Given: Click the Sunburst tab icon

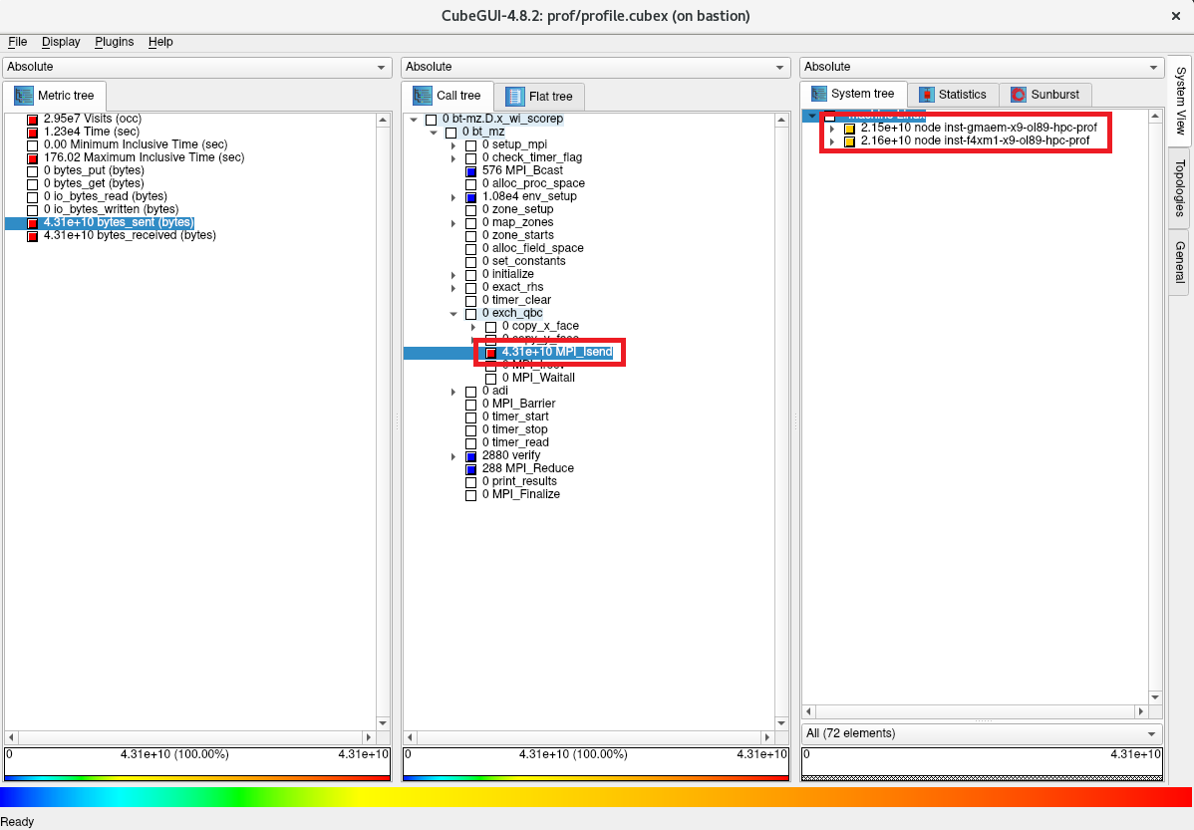Looking at the screenshot, I should pos(1019,95).
